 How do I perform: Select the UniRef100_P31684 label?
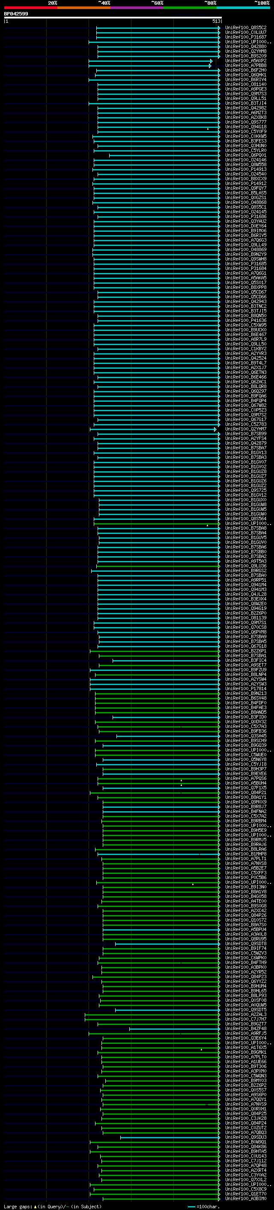coord(245,268)
